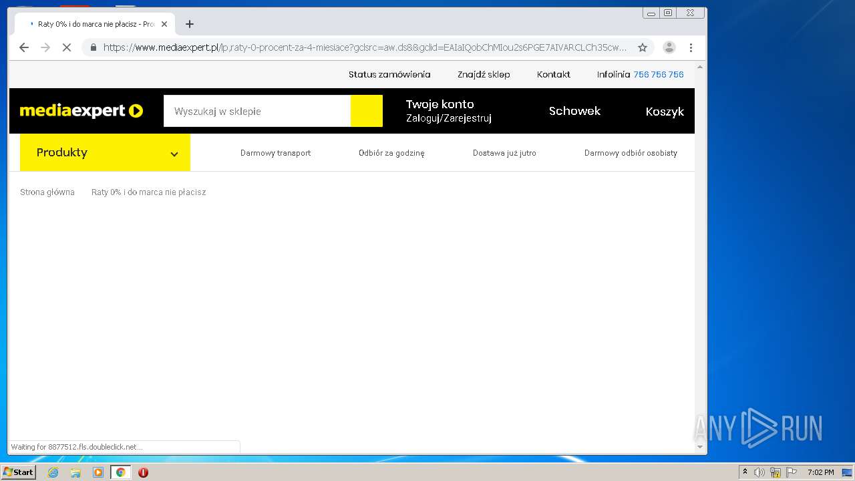Open Action Center flag icon
Viewport: 855px width, 481px height.
(792, 472)
